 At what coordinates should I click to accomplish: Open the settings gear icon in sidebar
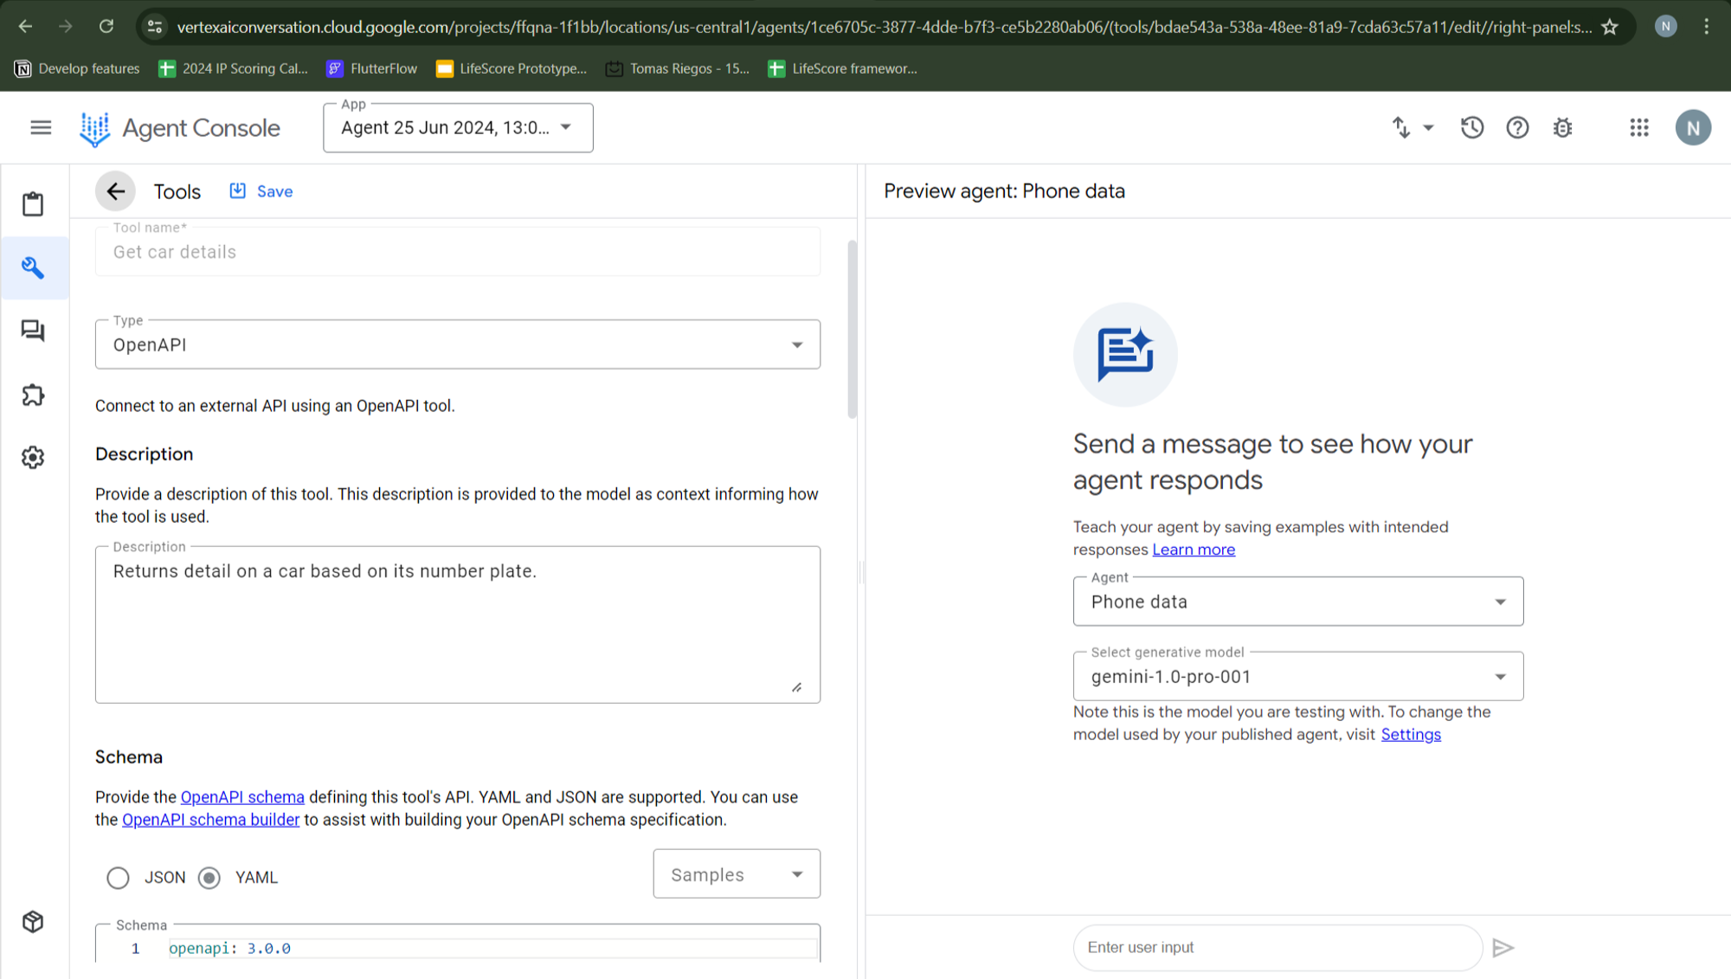33,457
